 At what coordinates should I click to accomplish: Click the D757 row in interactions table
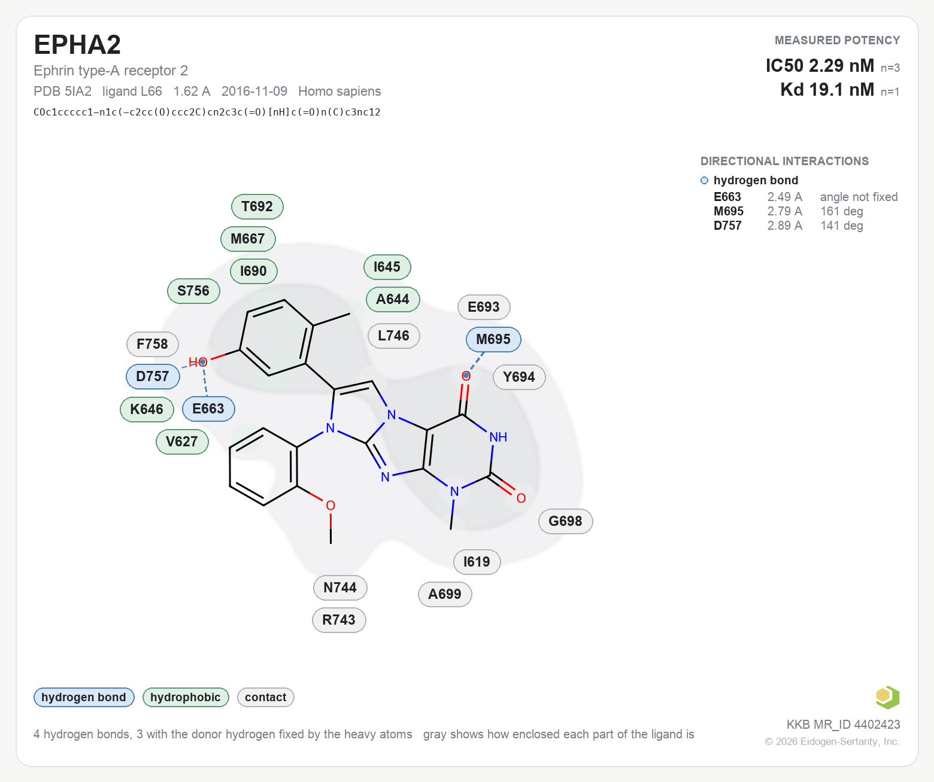pyautogui.click(x=789, y=226)
